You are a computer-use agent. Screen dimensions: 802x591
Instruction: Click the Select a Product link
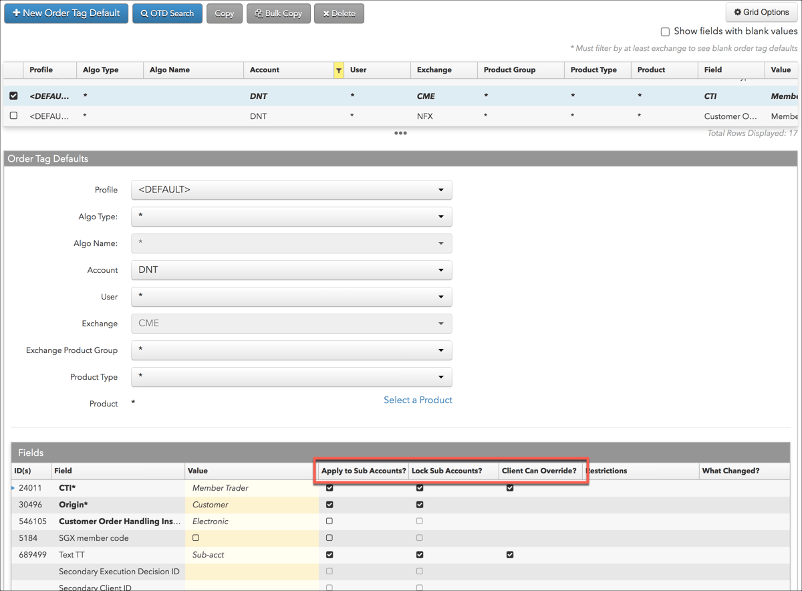coord(418,400)
